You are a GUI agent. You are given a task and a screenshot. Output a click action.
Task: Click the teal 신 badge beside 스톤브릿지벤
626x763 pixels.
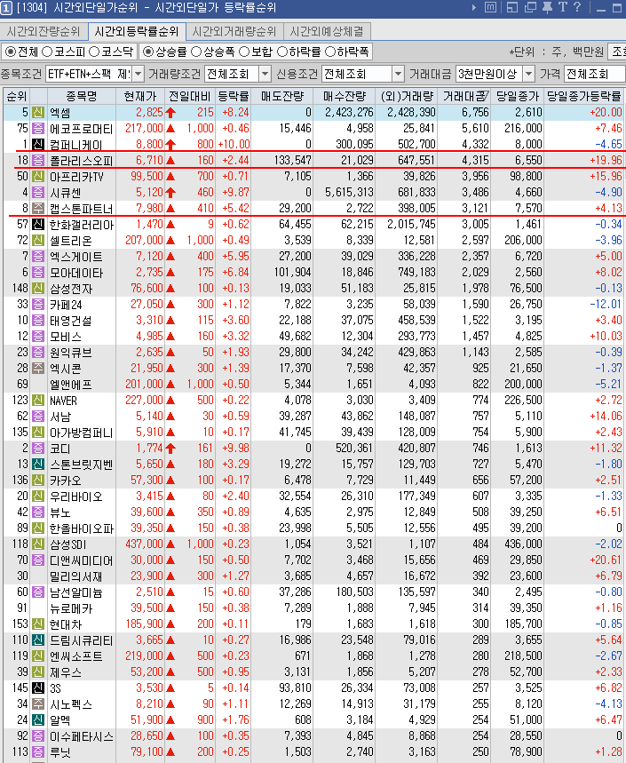38,465
